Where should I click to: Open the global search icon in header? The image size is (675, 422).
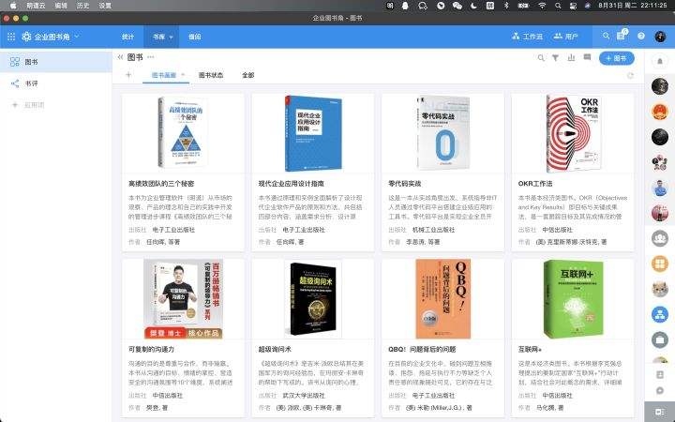pos(607,37)
